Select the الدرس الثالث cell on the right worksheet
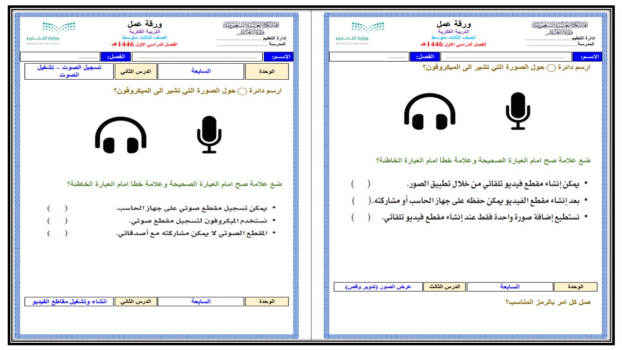This screenshot has height=350, width=622. (x=445, y=287)
